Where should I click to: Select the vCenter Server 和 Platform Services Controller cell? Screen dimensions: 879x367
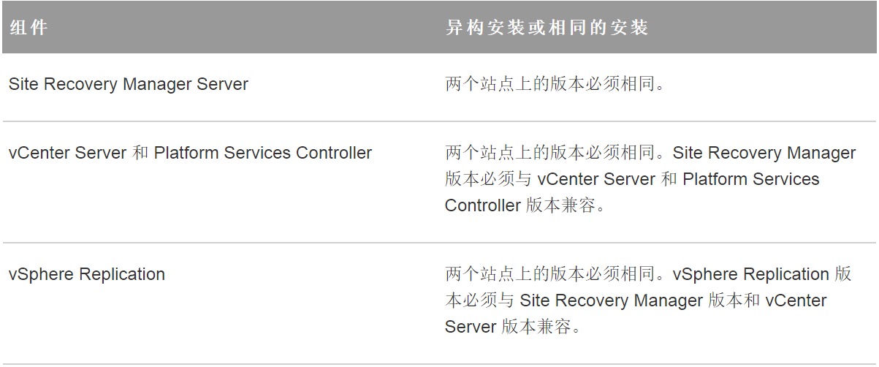pos(190,154)
